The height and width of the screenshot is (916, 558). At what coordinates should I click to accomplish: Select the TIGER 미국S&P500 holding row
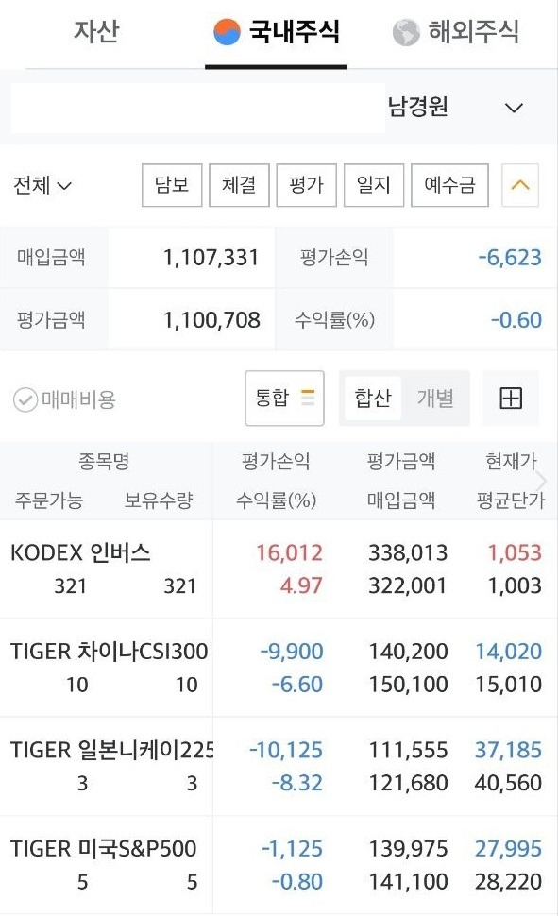[279, 865]
